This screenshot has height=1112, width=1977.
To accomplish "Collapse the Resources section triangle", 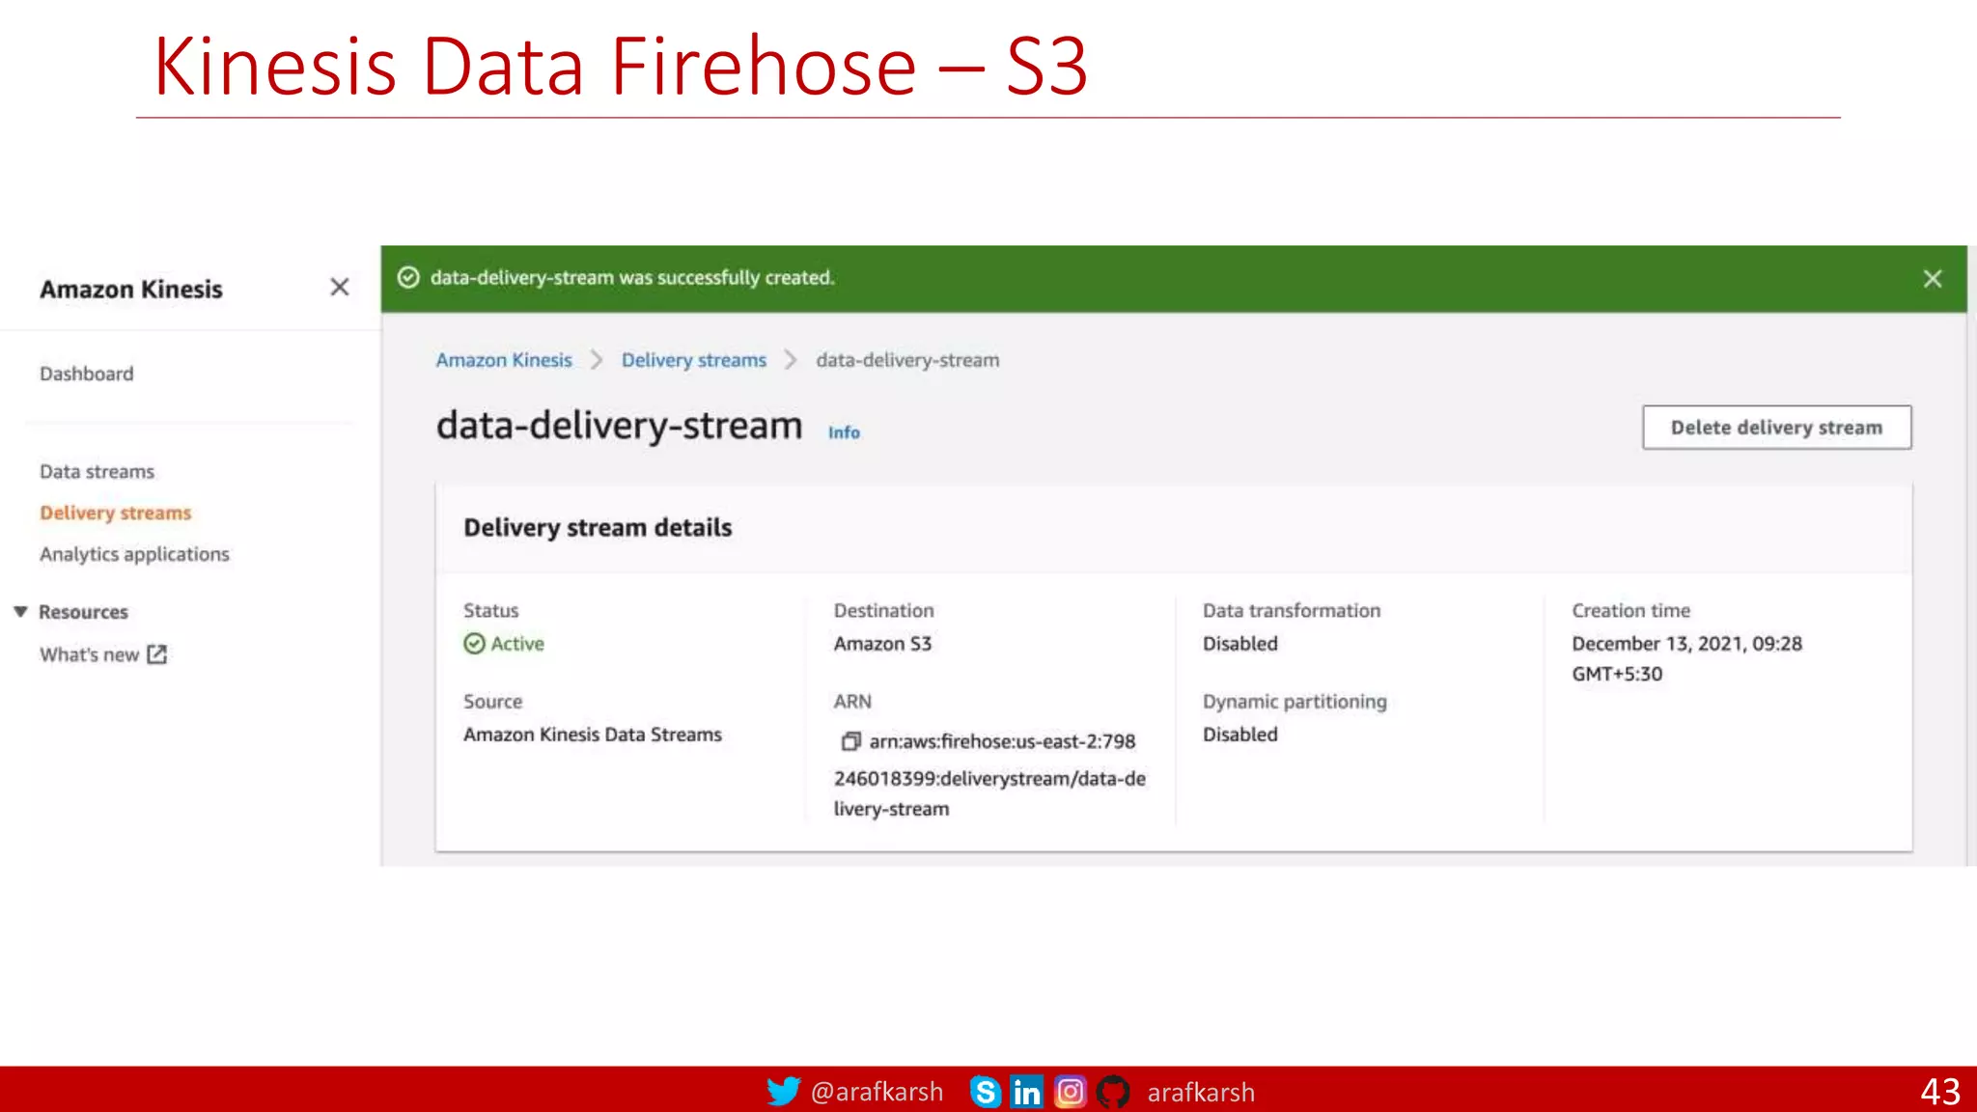I will click(20, 611).
